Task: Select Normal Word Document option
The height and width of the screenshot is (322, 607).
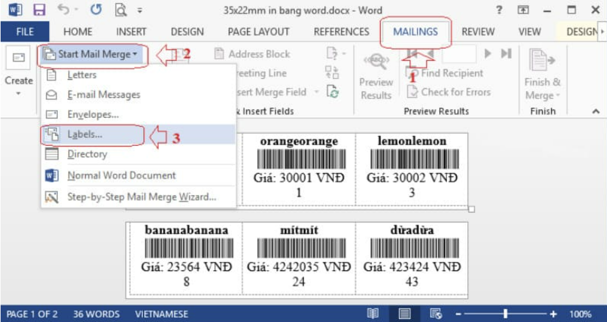Action: (x=139, y=176)
